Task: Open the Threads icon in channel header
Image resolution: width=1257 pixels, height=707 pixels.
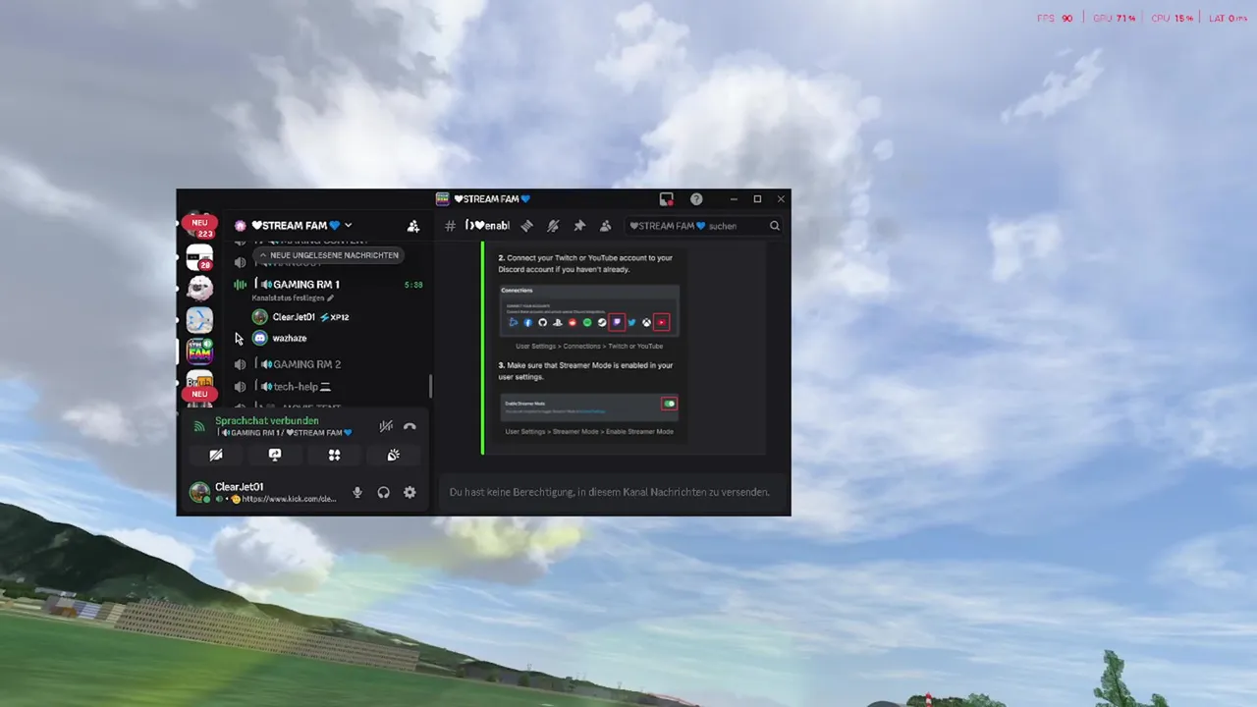Action: click(x=526, y=226)
